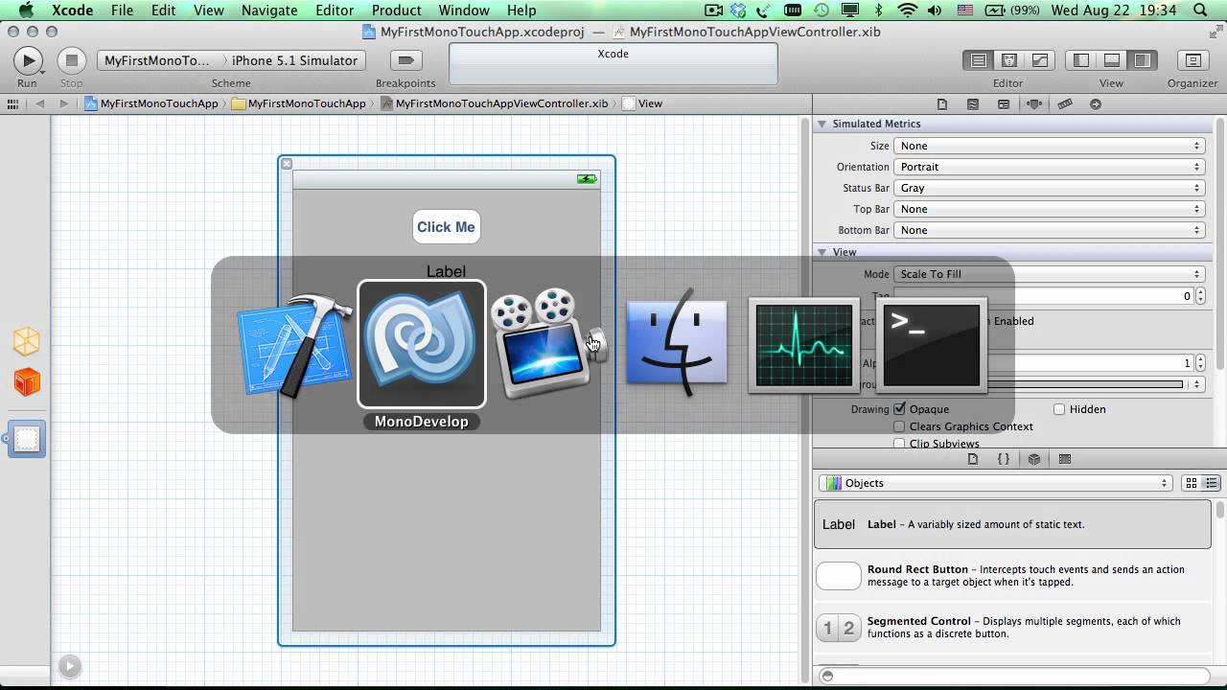Enable the Hidden checkbox
Screen dimensions: 1227x690
[1059, 409]
